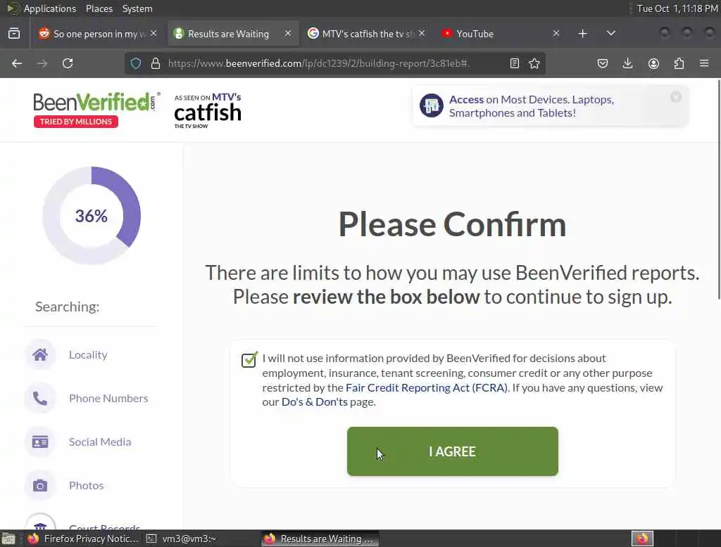Open a new browser tab
Viewport: 721px width, 547px height.
click(582, 34)
